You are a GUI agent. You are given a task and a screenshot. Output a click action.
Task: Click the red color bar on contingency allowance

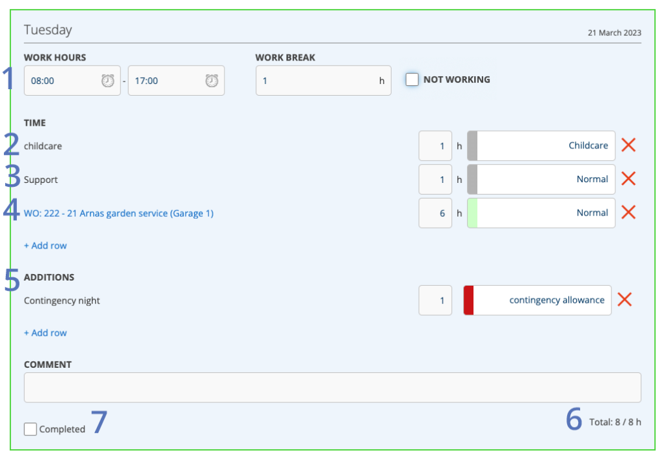(468, 300)
